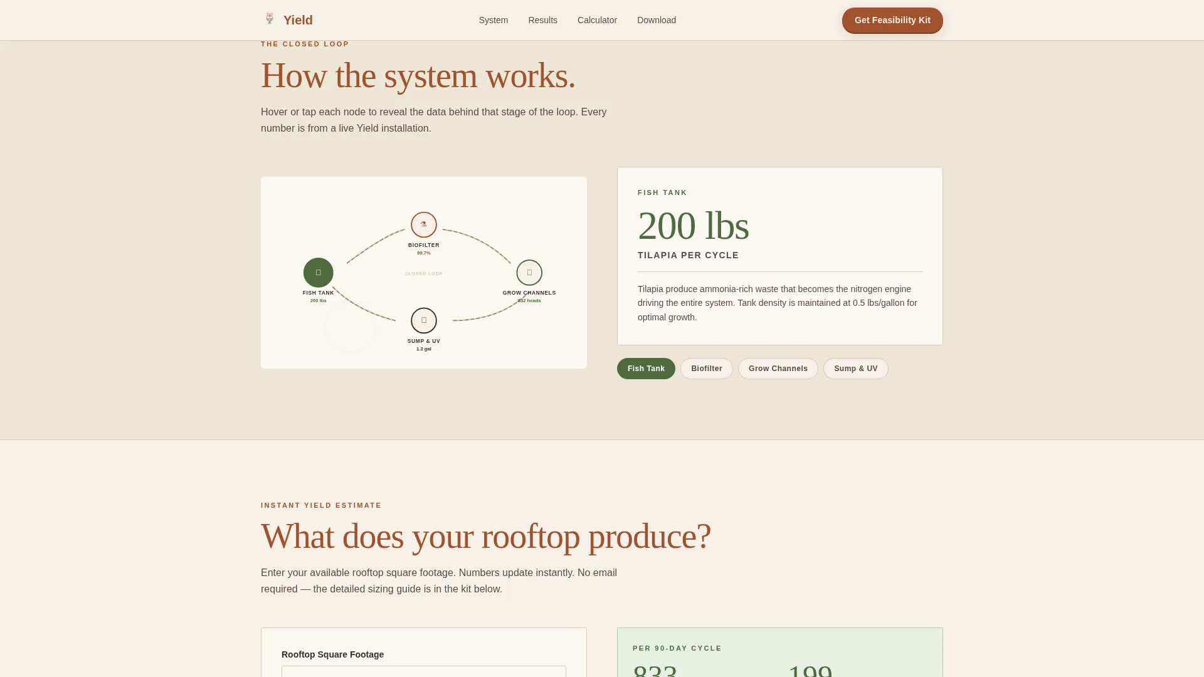Open the Results nav item
This screenshot has height=677, width=1204.
coord(542,20)
